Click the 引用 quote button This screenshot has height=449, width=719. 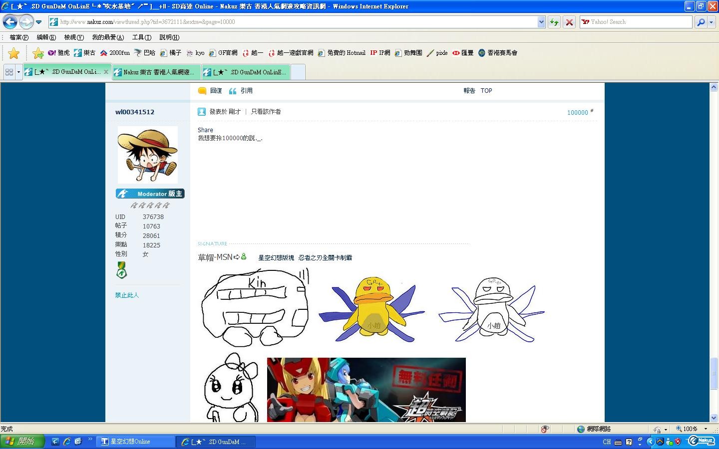pos(241,91)
